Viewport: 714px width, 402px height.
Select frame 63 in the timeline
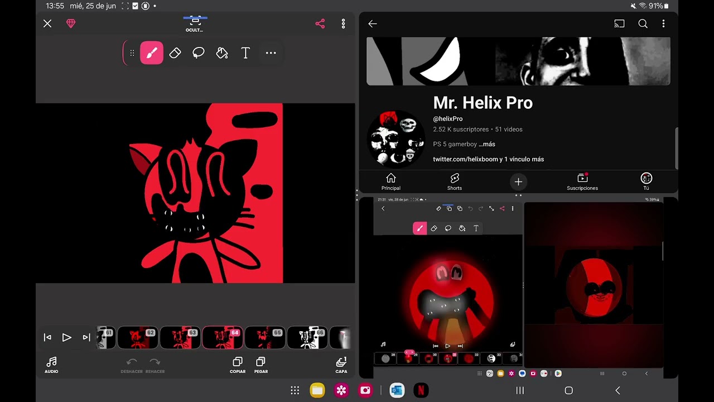click(180, 338)
